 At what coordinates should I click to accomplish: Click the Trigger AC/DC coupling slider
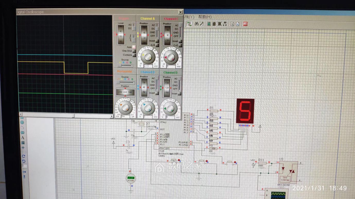point(134,27)
